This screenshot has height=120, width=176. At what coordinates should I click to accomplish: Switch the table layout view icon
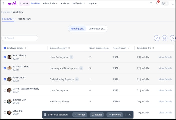[x=164, y=38]
